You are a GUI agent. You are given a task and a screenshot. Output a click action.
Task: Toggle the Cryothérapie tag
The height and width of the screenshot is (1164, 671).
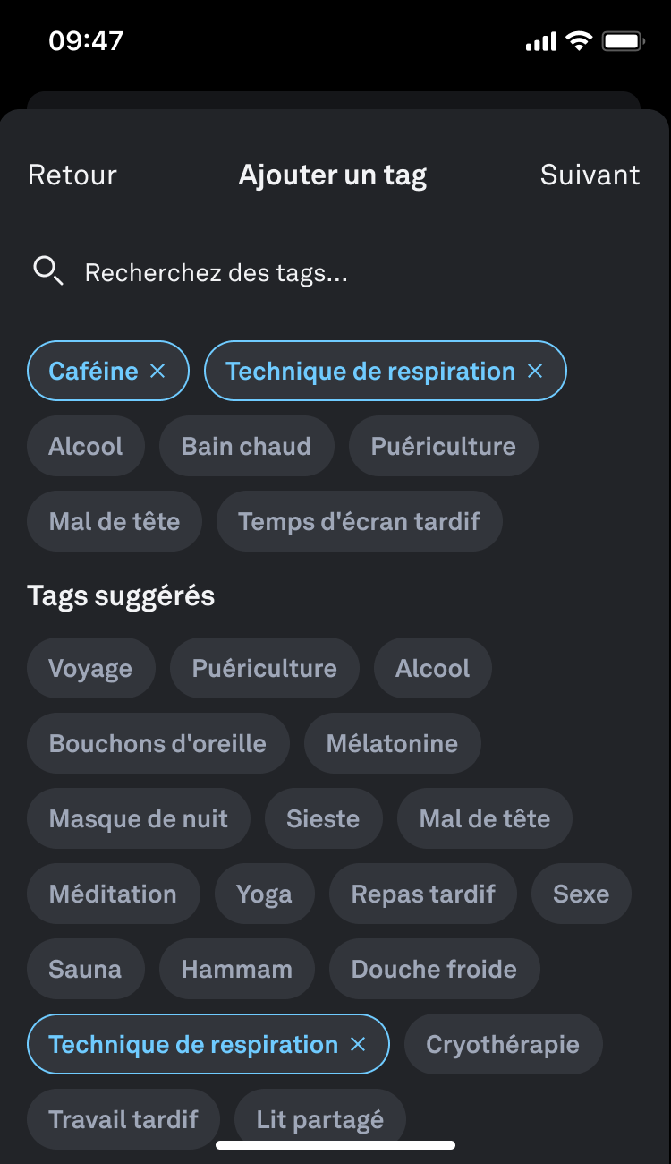click(503, 1044)
